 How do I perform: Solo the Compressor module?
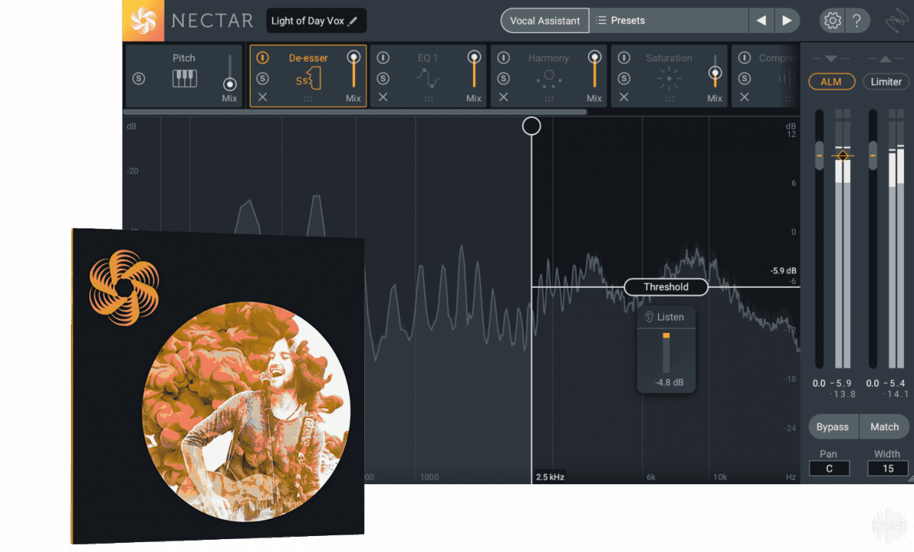click(x=744, y=78)
